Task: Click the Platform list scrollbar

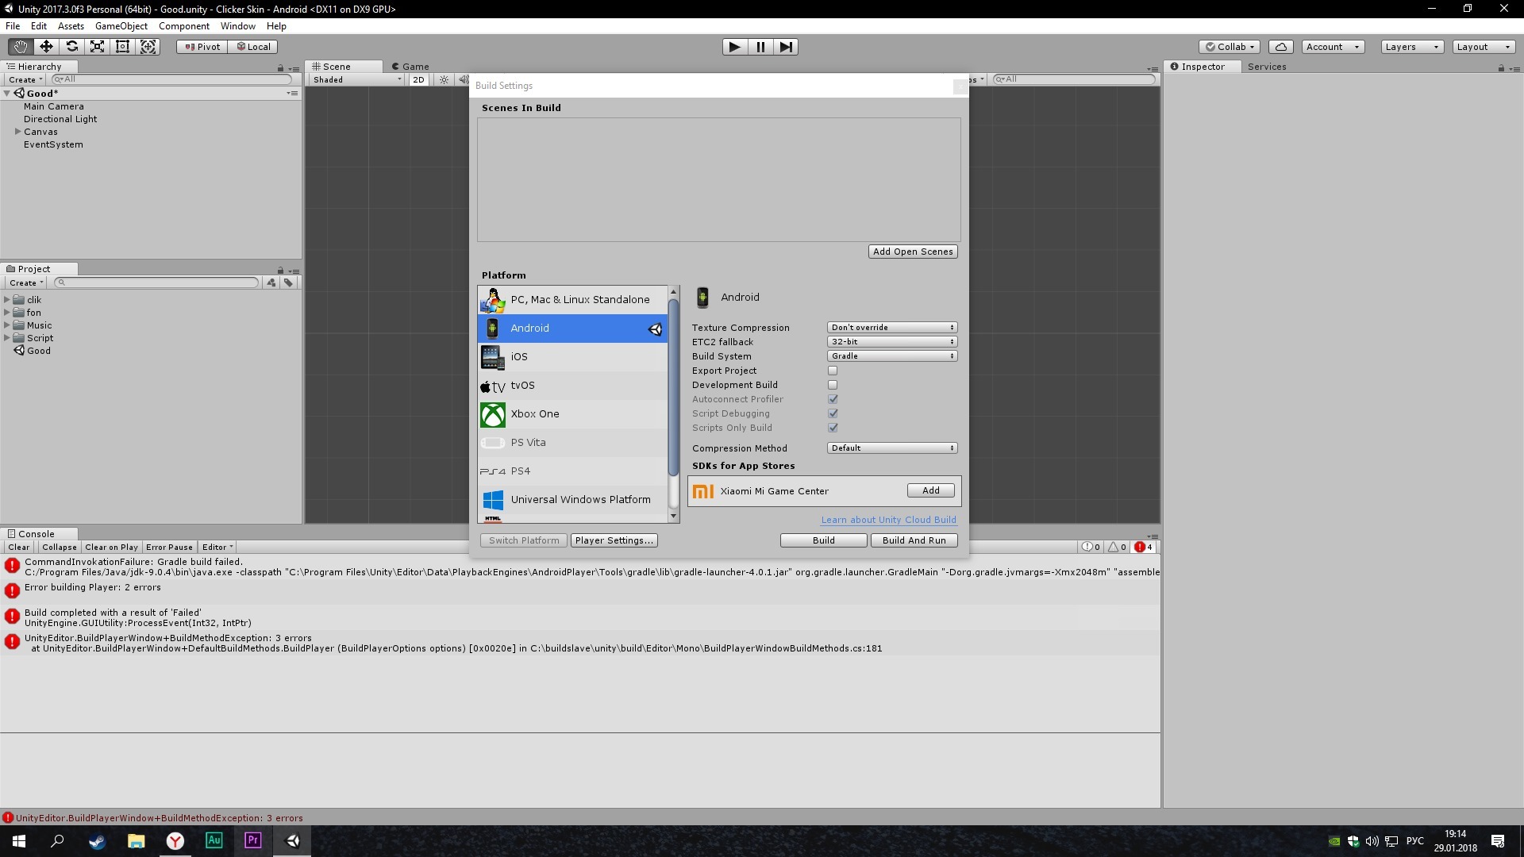Action: coord(673,387)
